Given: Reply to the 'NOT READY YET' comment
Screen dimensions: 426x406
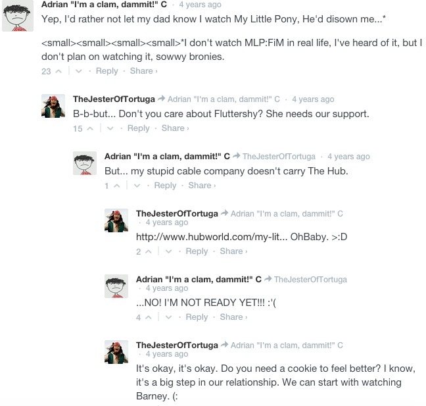Looking at the screenshot, I should point(197,317).
